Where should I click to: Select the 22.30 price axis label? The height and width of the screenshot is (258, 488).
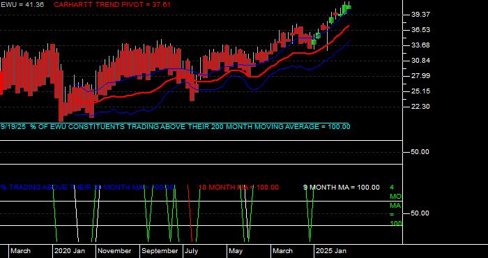pyautogui.click(x=420, y=107)
